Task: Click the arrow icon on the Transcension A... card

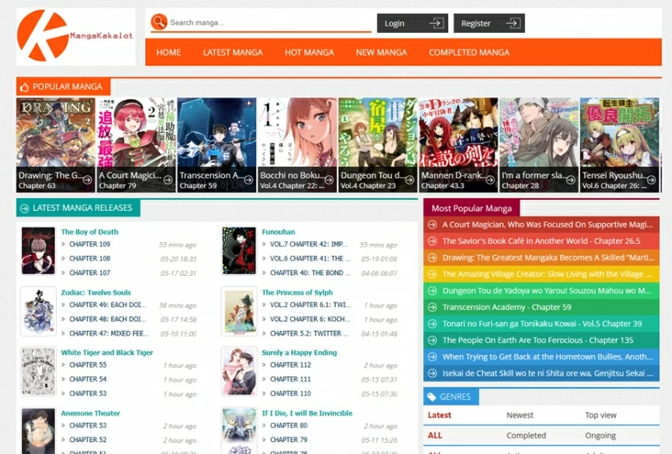Action: 249,180
